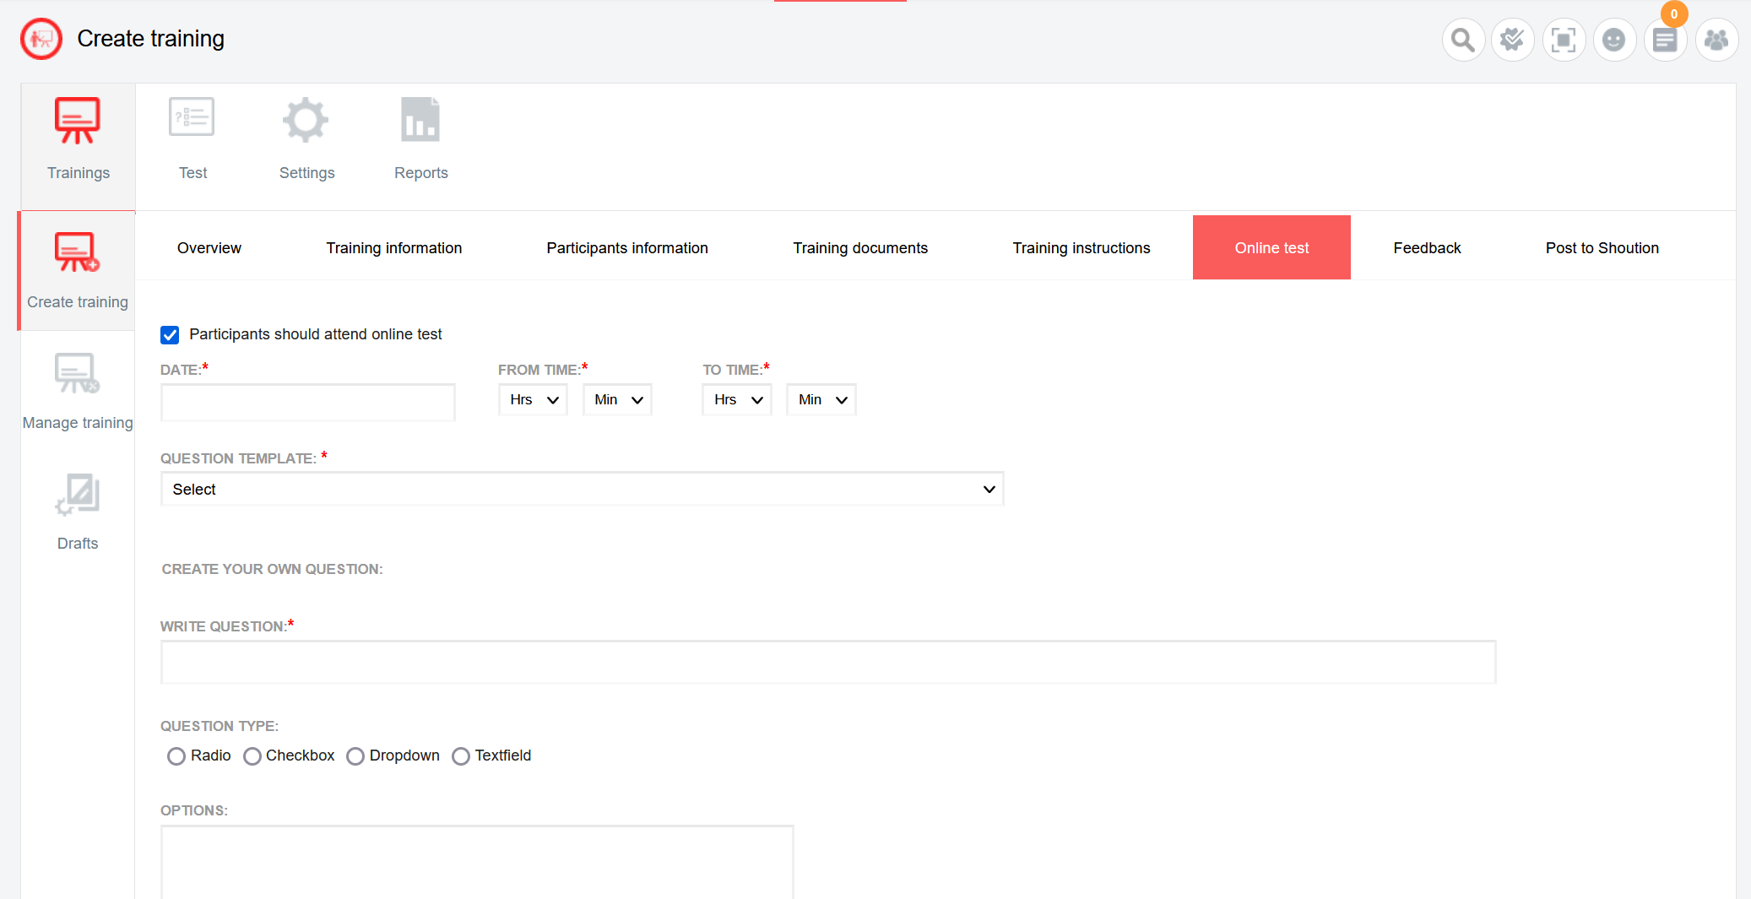
Task: Select the Online test tab
Action: point(1271,248)
